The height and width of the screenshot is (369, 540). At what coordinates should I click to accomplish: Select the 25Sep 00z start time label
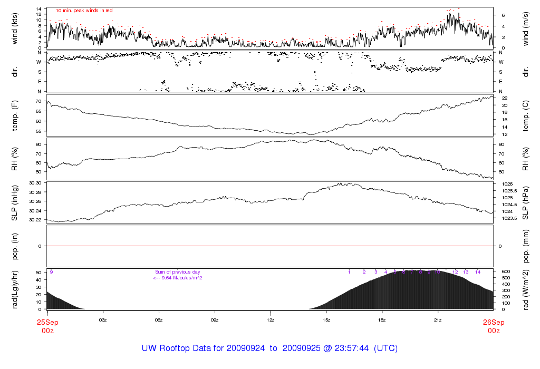click(47, 325)
